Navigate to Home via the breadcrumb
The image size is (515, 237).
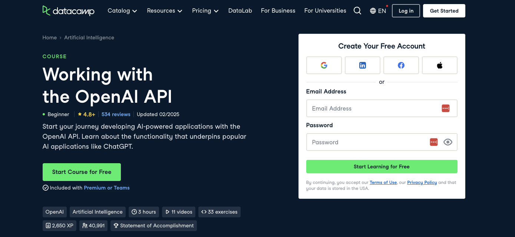(x=49, y=37)
